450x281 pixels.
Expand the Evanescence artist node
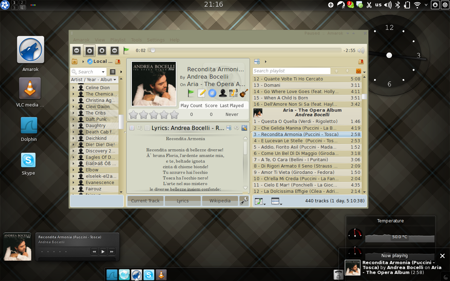pyautogui.click(x=73, y=183)
